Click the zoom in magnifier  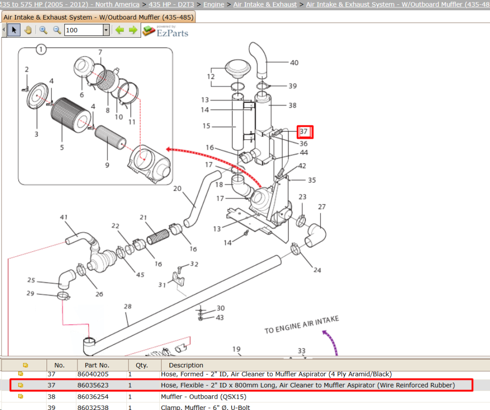coord(44,30)
